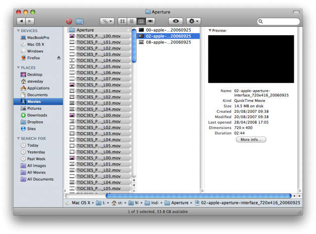
Task: Open Desktop in sidebar
Action: (38, 75)
